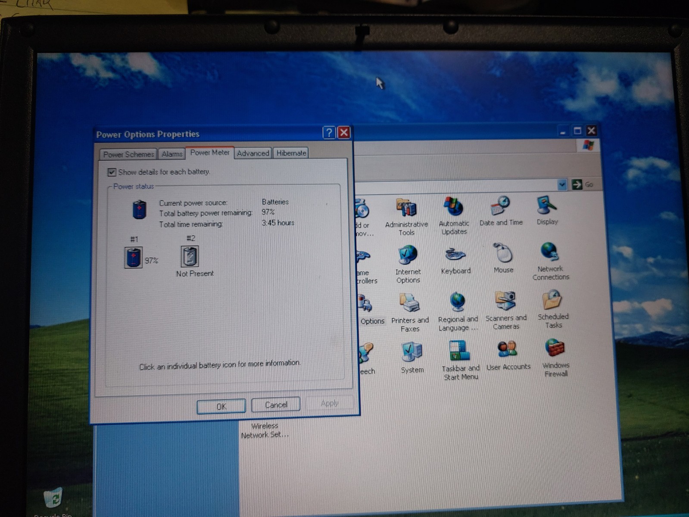Click battery #2 Not Present icon
This screenshot has width=689, height=517.
pyautogui.click(x=190, y=256)
